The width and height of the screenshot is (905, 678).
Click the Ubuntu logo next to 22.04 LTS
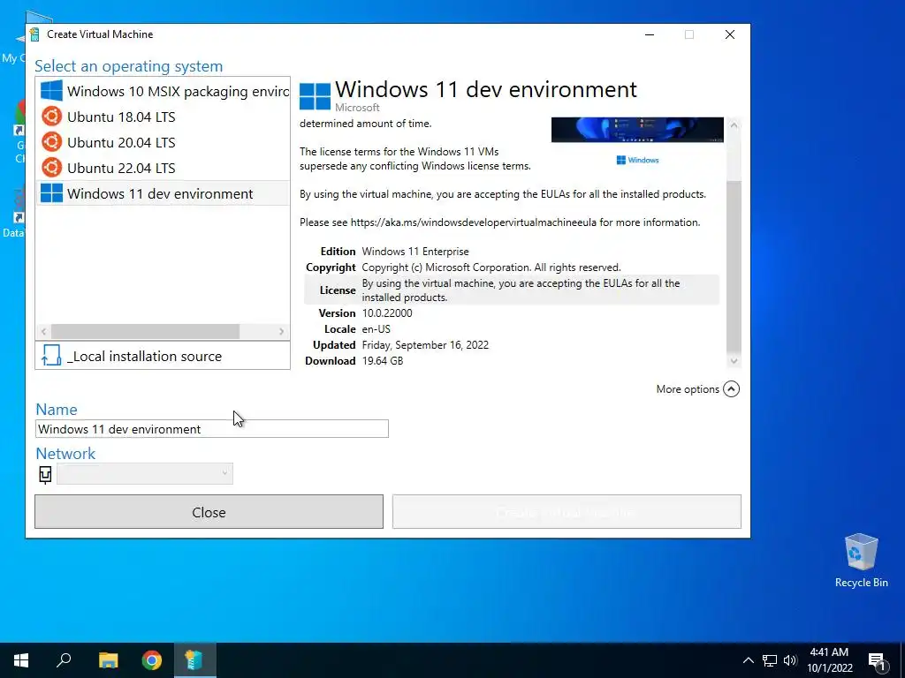(51, 168)
